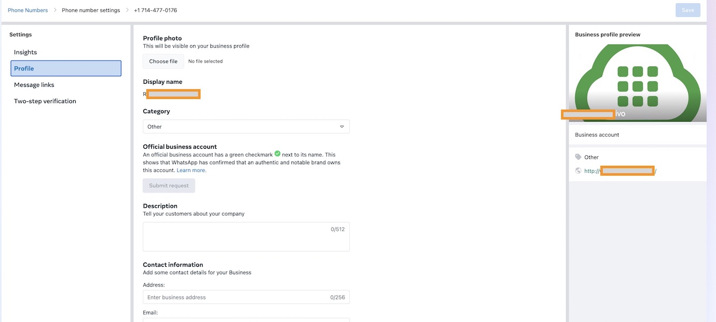The image size is (716, 322).
Task: Click the Save button
Action: coord(688,10)
